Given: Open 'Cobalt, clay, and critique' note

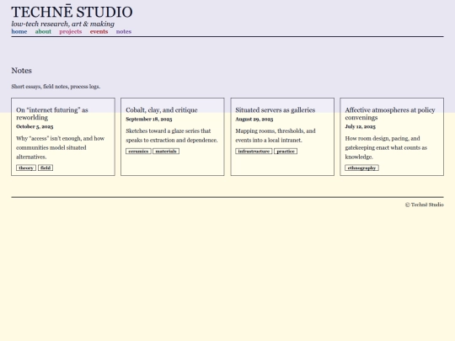Looking at the screenshot, I should click(162, 110).
